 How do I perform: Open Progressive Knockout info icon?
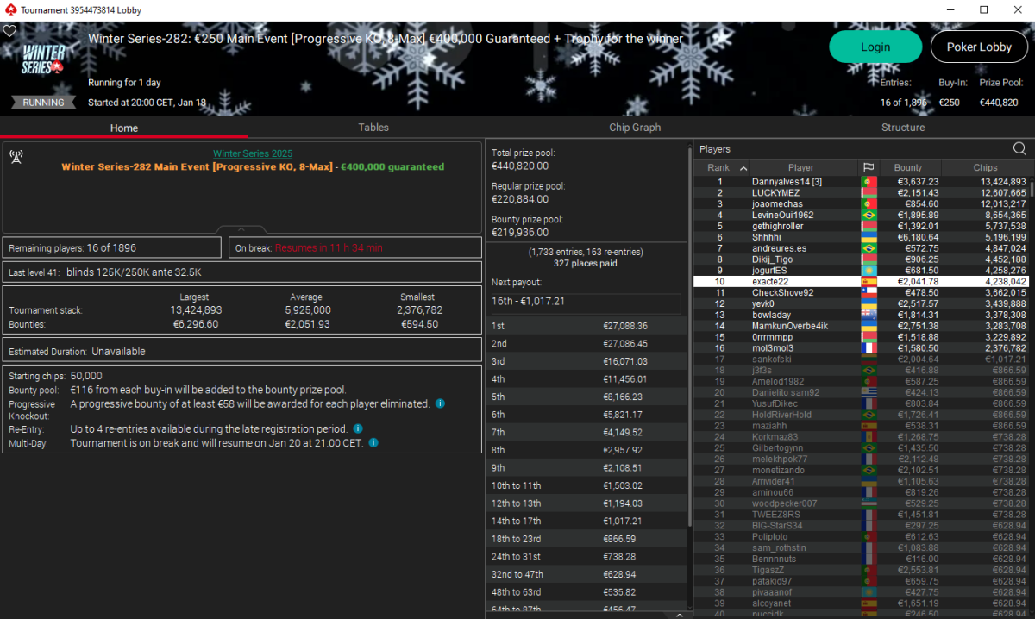[440, 403]
